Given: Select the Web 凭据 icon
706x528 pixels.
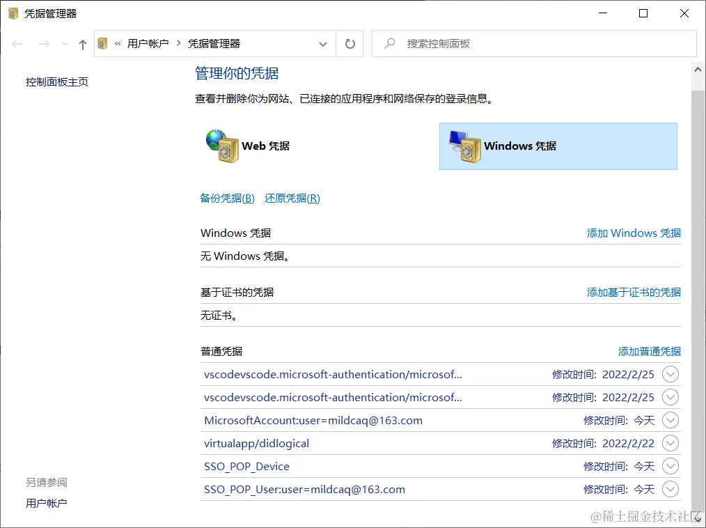Looking at the screenshot, I should point(221,145).
